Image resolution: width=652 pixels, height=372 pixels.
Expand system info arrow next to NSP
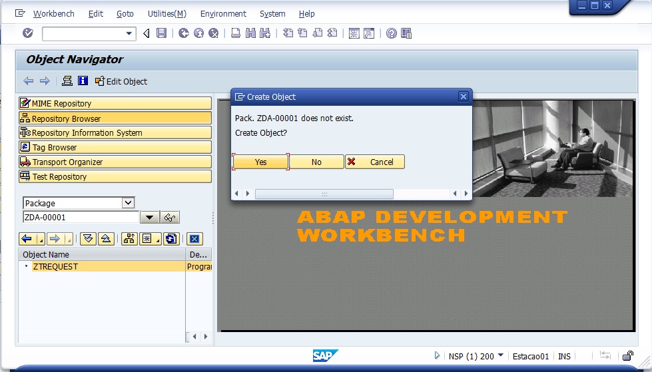pyautogui.click(x=437, y=356)
